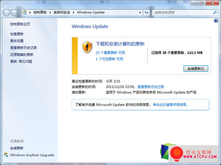221x165 pixels.
Task: Click the 今天 3:33 last-check time
Action: coord(113,81)
